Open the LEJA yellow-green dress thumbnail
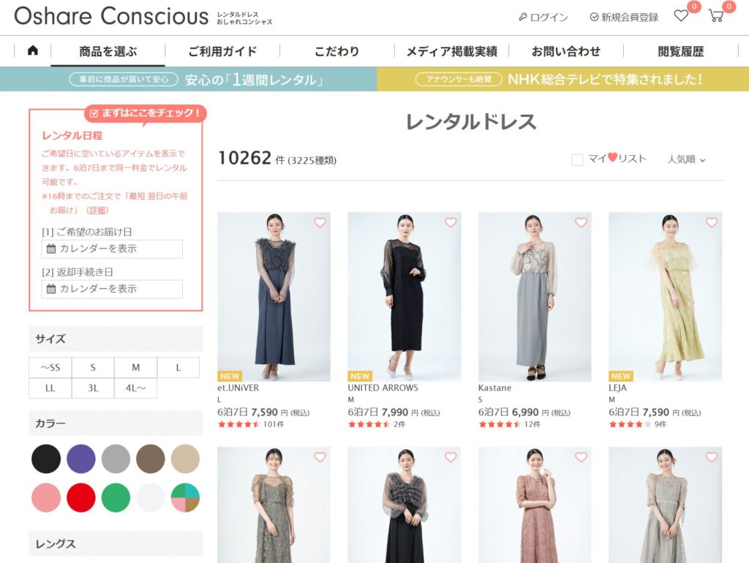 click(665, 297)
